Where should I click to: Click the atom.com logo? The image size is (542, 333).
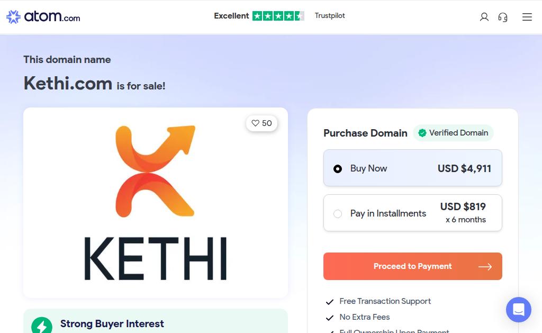pyautogui.click(x=43, y=17)
